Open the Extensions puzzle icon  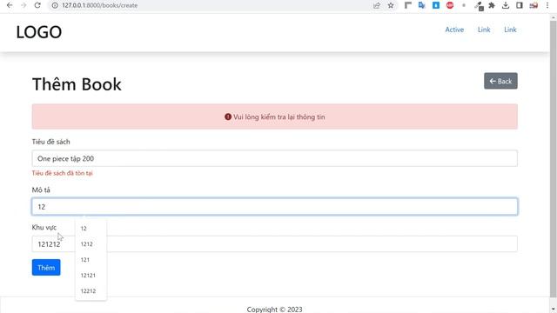pyautogui.click(x=492, y=5)
